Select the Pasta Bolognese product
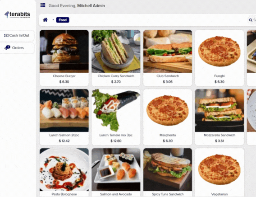Viewport: 256px width, 197px height. [x=64, y=173]
